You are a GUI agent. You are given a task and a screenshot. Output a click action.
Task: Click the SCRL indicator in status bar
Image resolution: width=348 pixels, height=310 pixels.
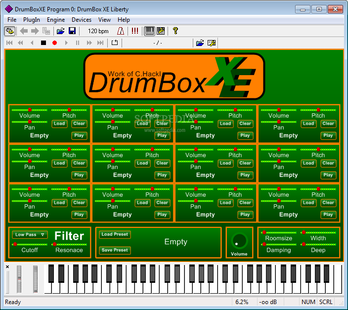[x=326, y=302]
